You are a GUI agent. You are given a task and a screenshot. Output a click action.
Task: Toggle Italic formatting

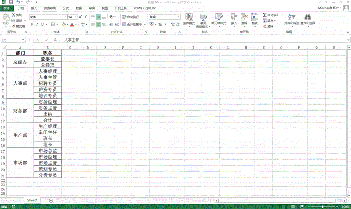pos(38,24)
